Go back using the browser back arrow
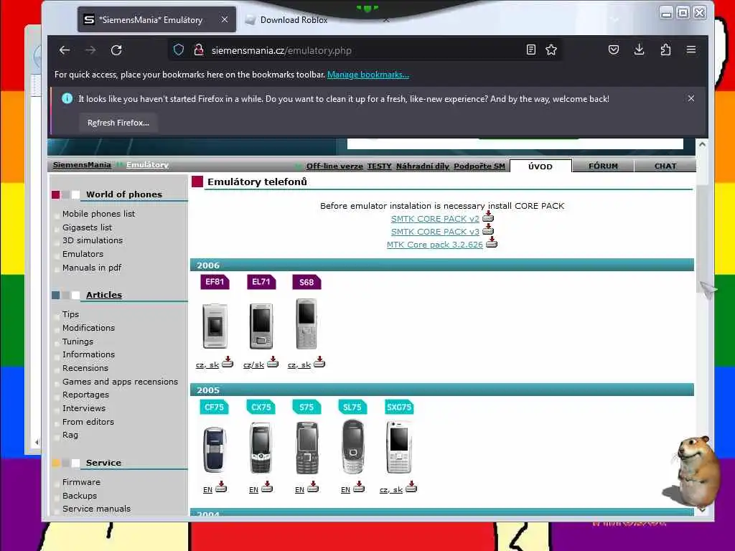This screenshot has width=735, height=551. click(65, 50)
